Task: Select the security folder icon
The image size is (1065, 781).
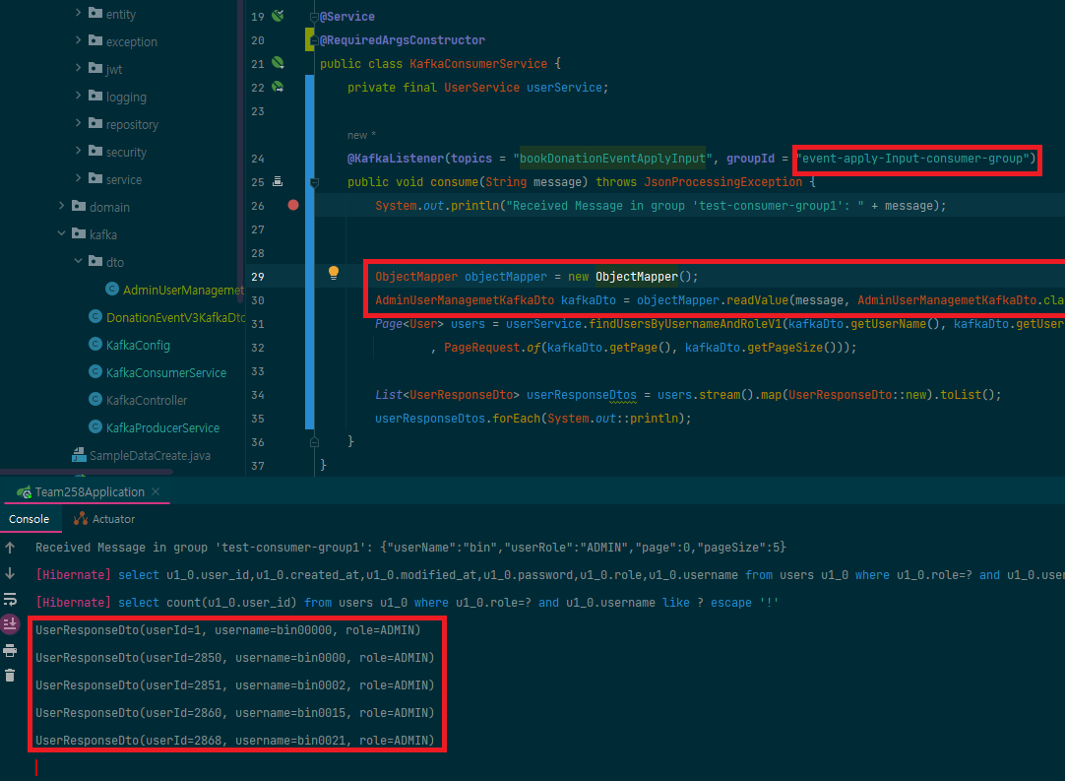Action: point(95,151)
